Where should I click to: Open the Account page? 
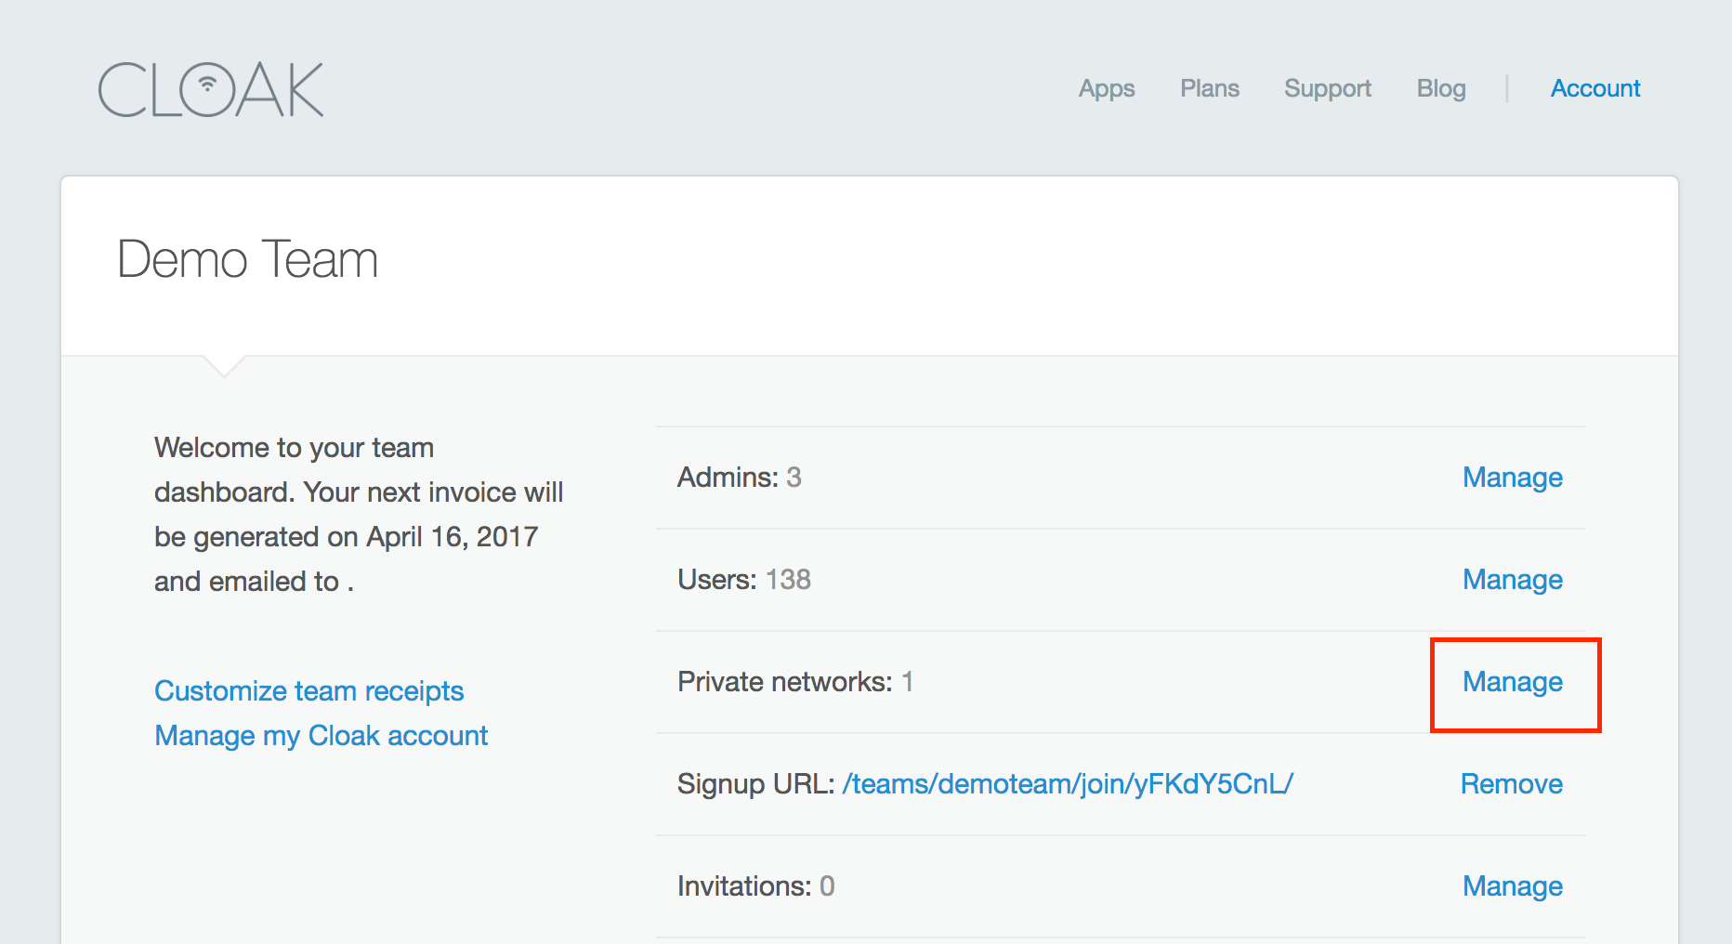[1595, 88]
